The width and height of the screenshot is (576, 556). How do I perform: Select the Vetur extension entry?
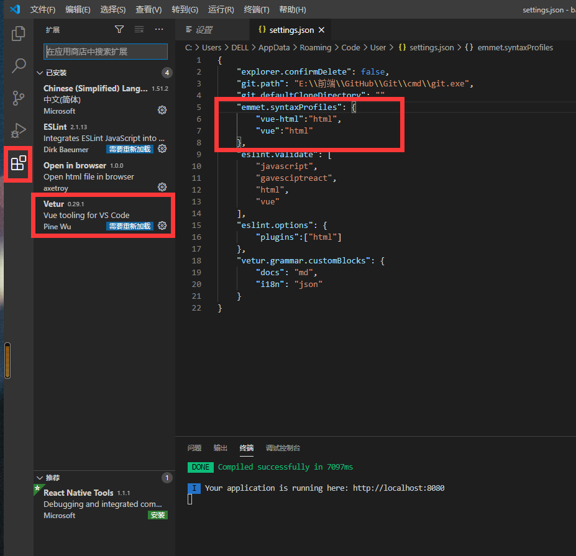click(x=104, y=215)
